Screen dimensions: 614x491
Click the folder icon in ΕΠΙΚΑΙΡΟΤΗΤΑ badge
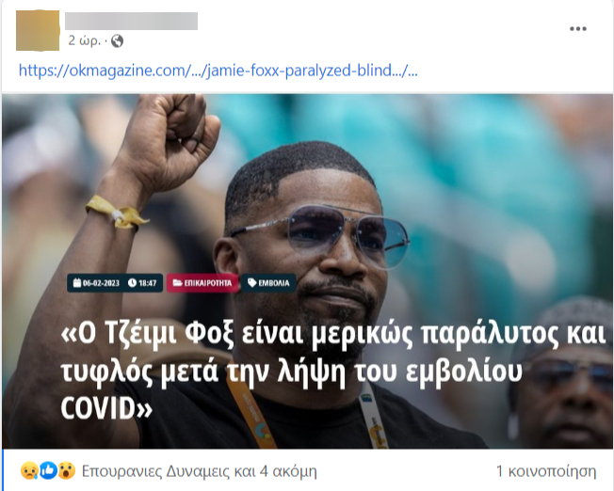[177, 283]
